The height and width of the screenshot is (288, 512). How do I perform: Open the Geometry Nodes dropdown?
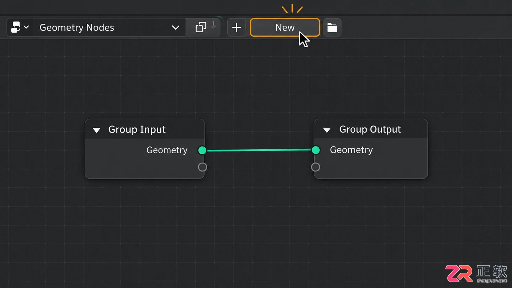(109, 27)
